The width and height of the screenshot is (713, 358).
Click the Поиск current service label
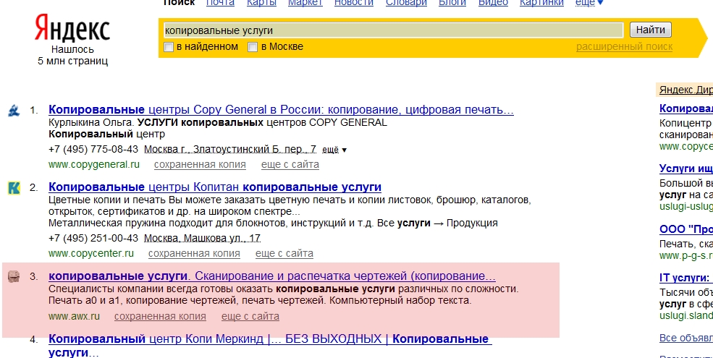coord(179,3)
